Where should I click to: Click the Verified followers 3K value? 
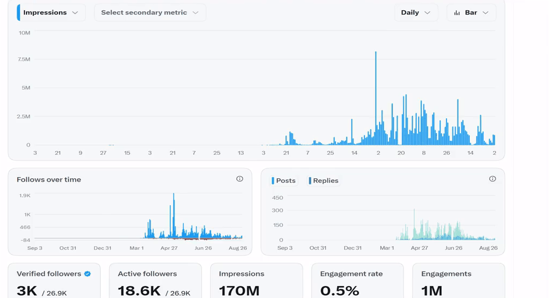coord(27,291)
